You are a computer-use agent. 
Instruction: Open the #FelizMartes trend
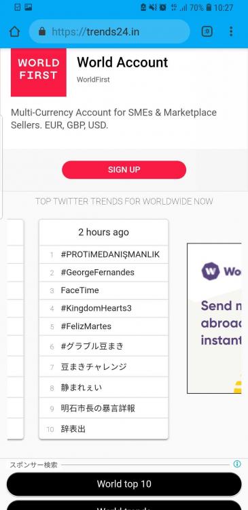coord(86,326)
